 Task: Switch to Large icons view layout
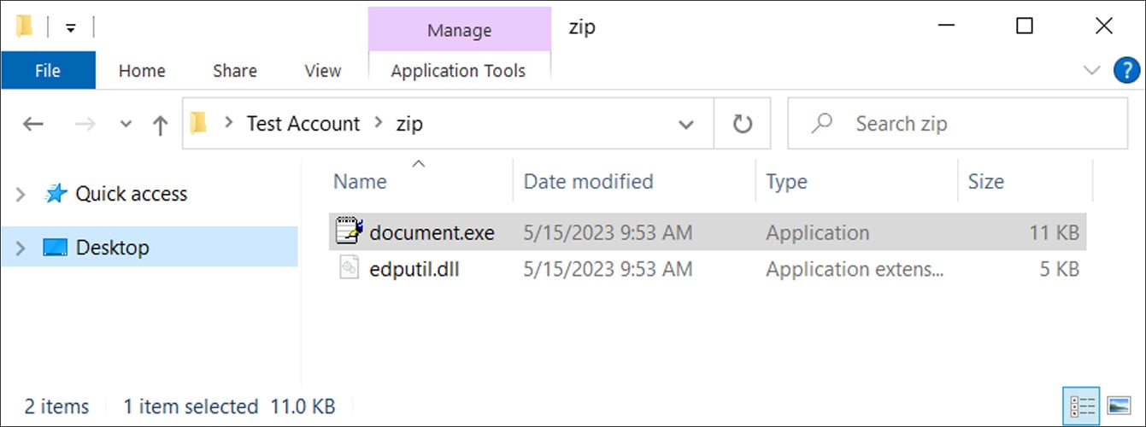(1118, 405)
